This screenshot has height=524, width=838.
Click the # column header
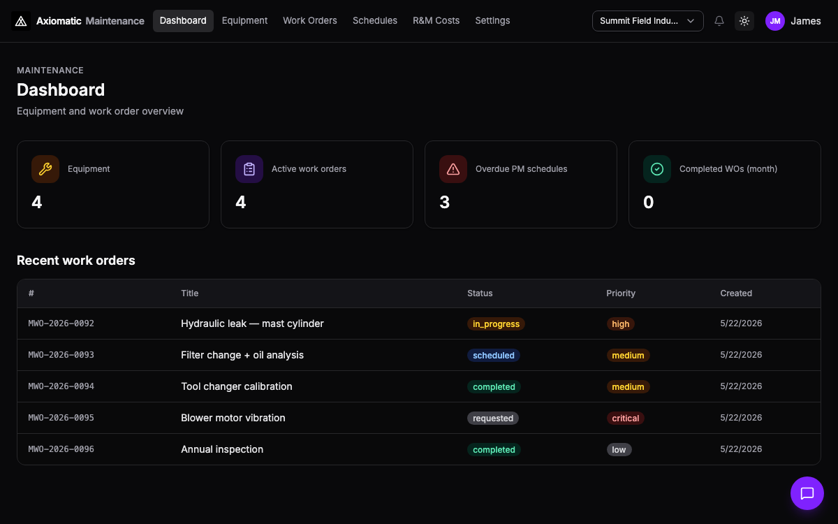(x=31, y=293)
